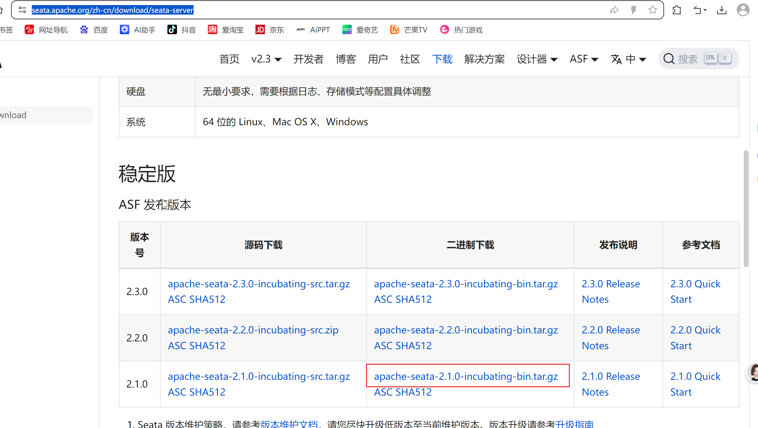The width and height of the screenshot is (758, 428).
Task: Click the assistant avatar at right edge
Action: click(753, 372)
